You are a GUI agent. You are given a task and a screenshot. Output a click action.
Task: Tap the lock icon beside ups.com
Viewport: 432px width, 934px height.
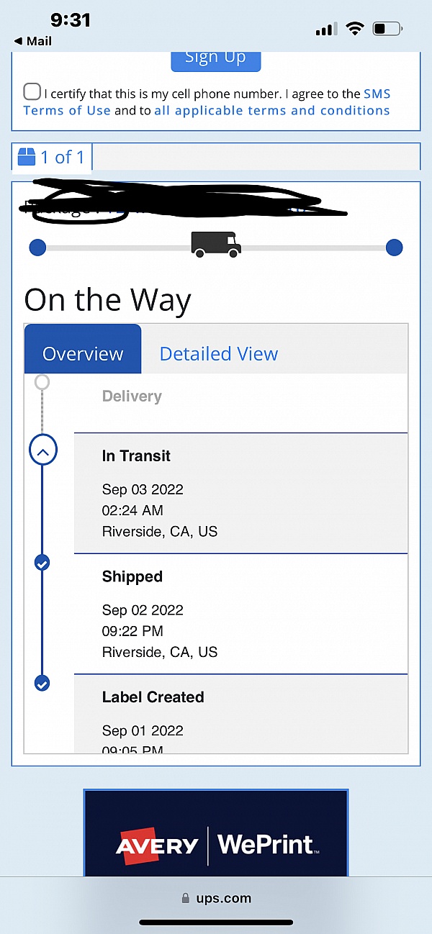pyautogui.click(x=186, y=898)
